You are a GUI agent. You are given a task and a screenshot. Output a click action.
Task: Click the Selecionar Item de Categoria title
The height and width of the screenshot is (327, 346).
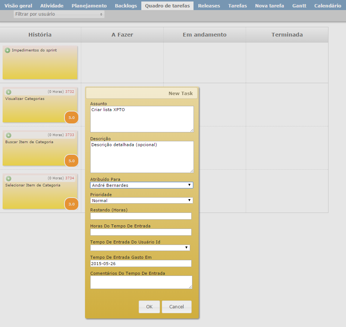[33, 185]
